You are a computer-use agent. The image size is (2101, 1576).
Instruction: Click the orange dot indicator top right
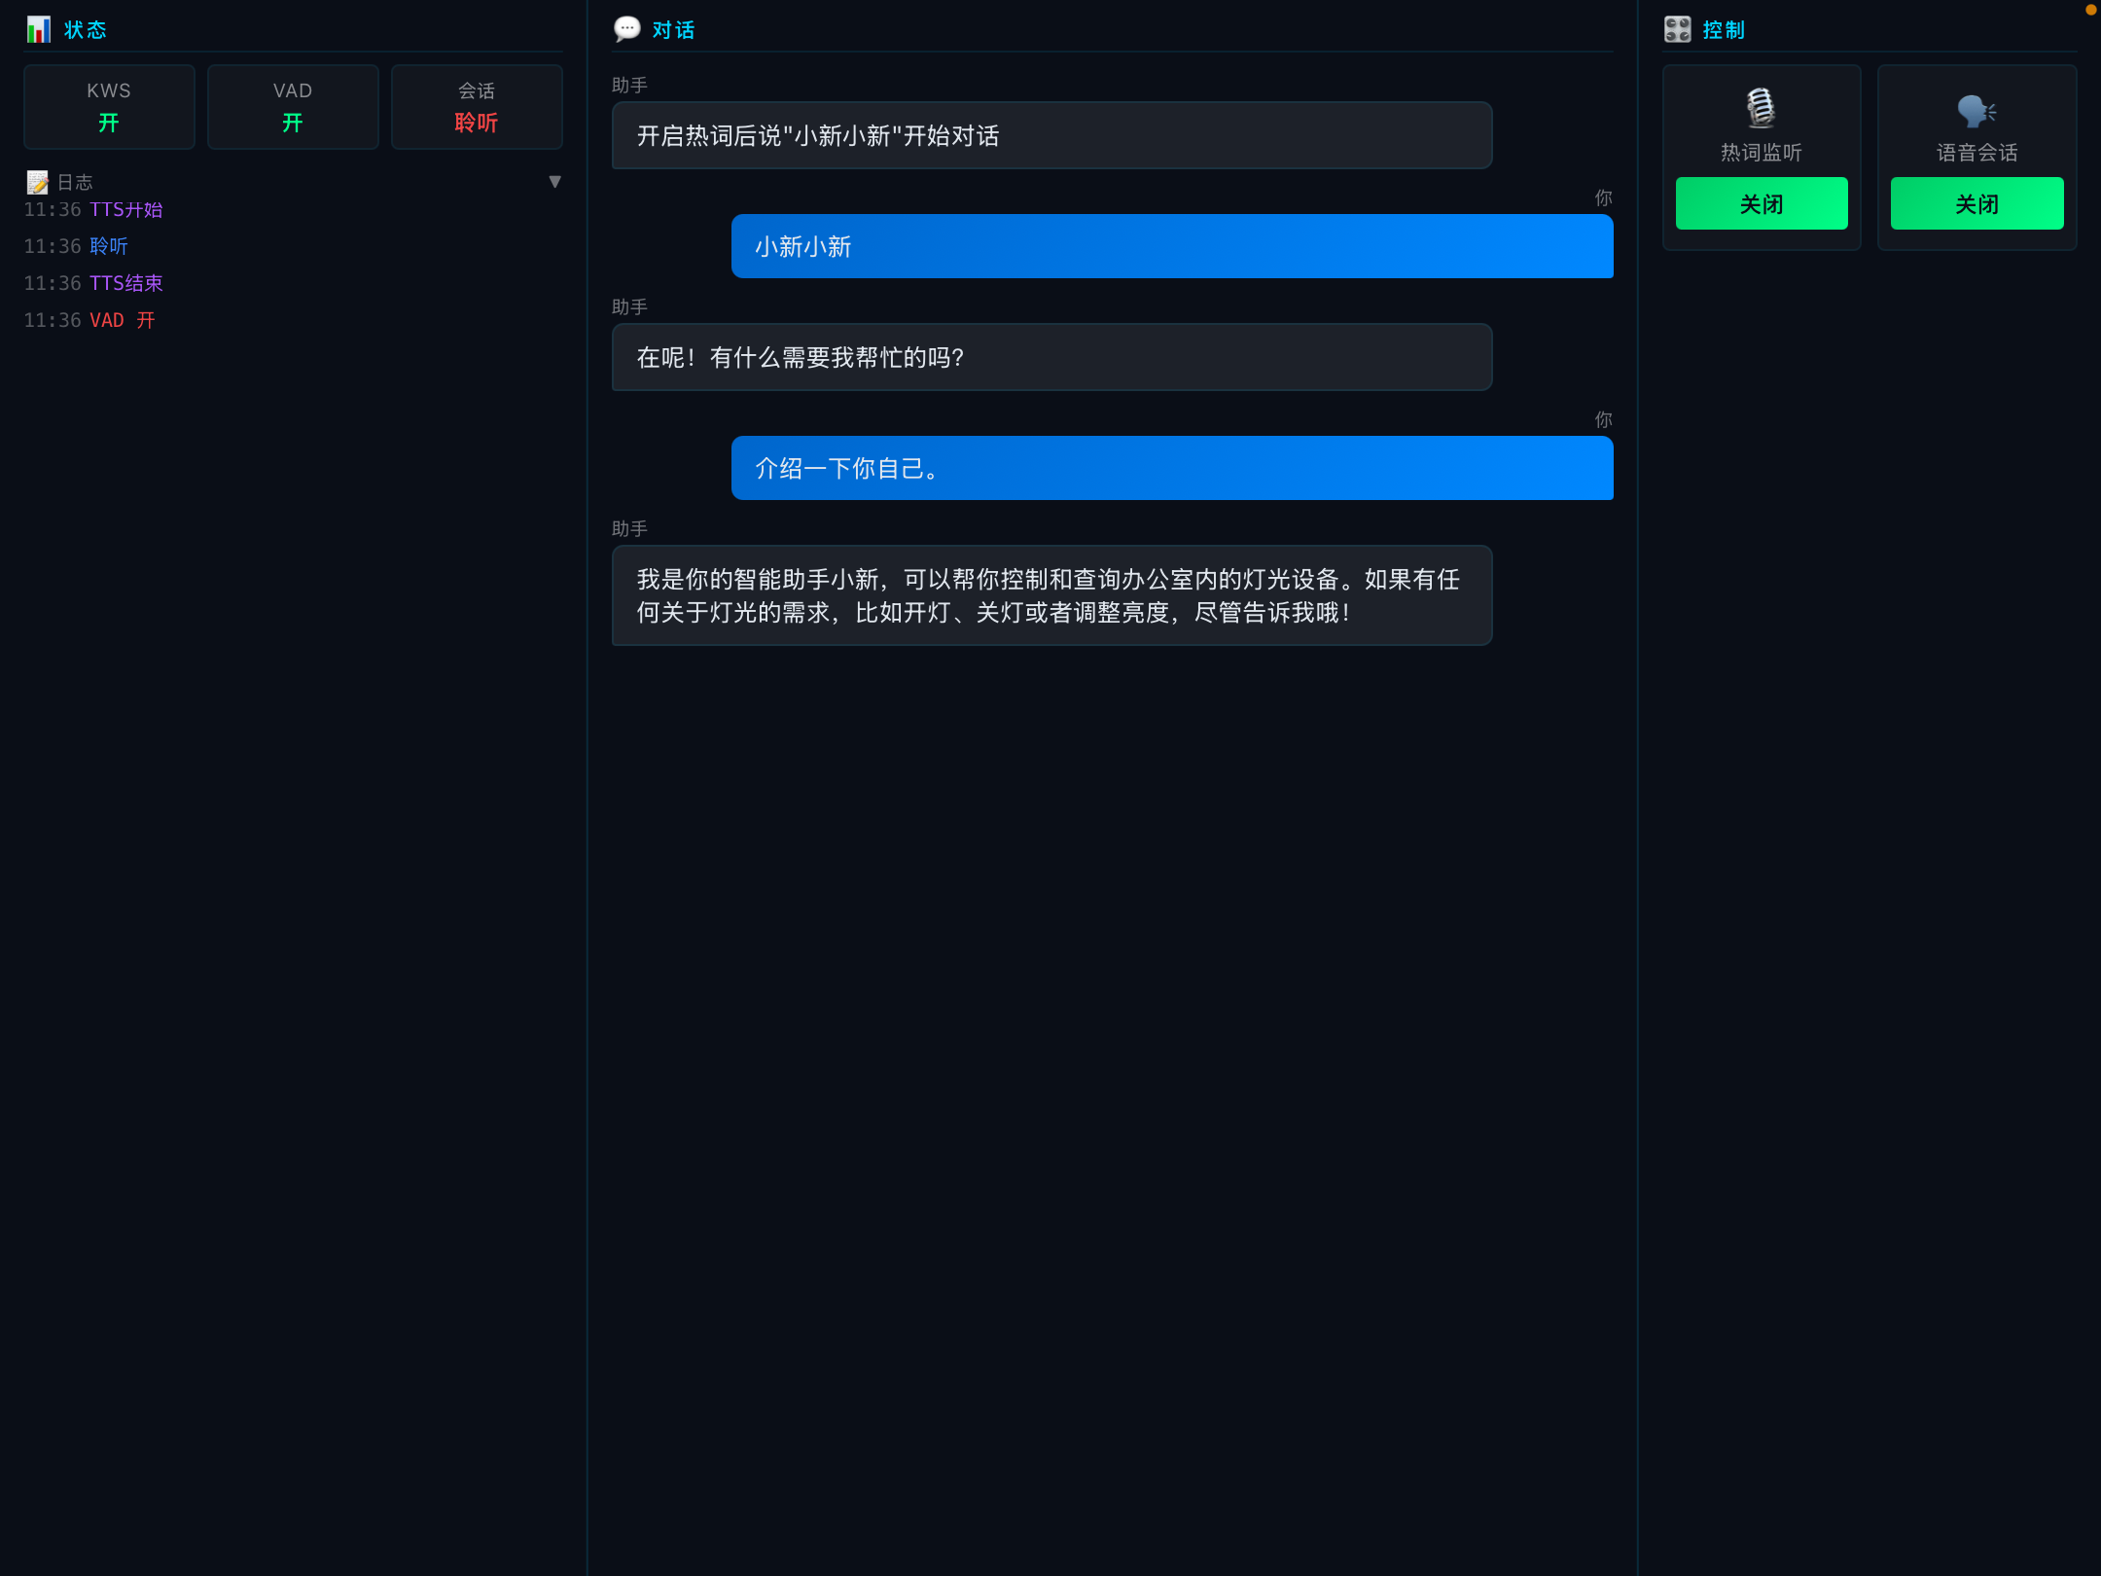coord(2090,10)
